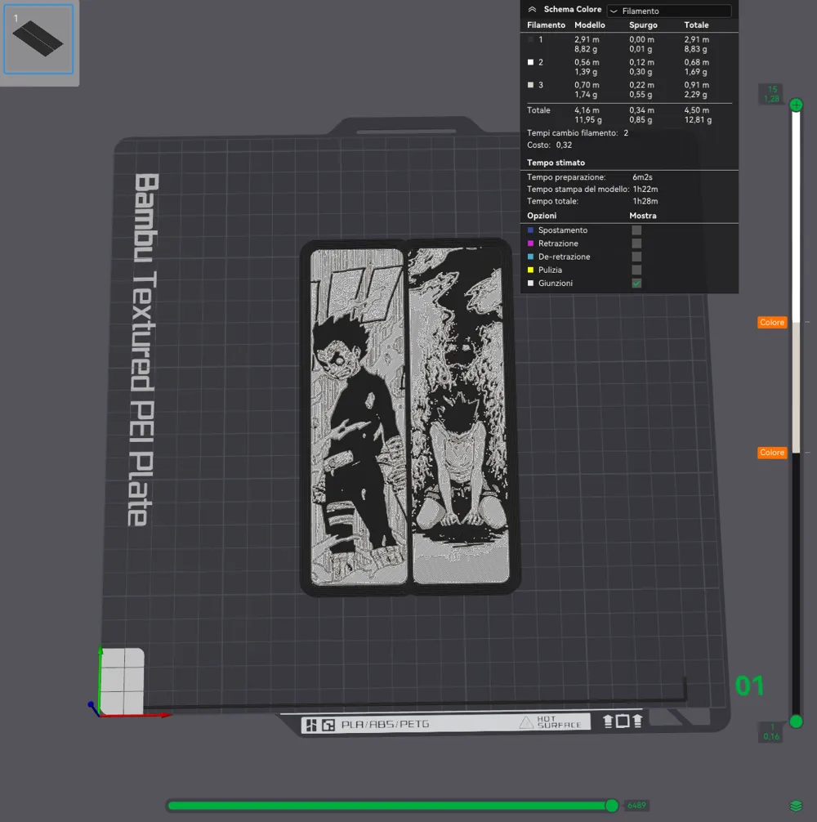The height and width of the screenshot is (822, 817).
Task: Click filament 2 color swatch
Action: pyautogui.click(x=530, y=62)
